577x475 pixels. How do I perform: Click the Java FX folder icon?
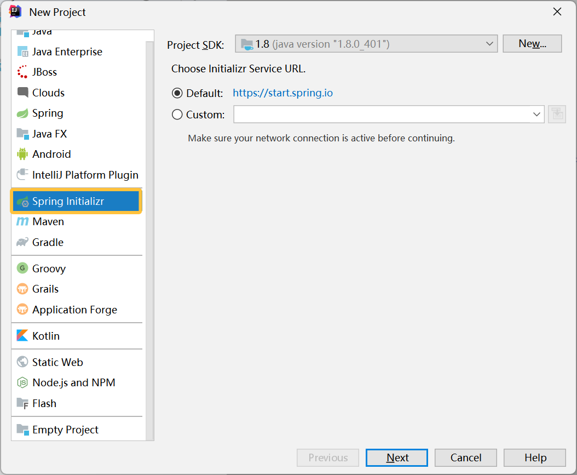pos(22,134)
